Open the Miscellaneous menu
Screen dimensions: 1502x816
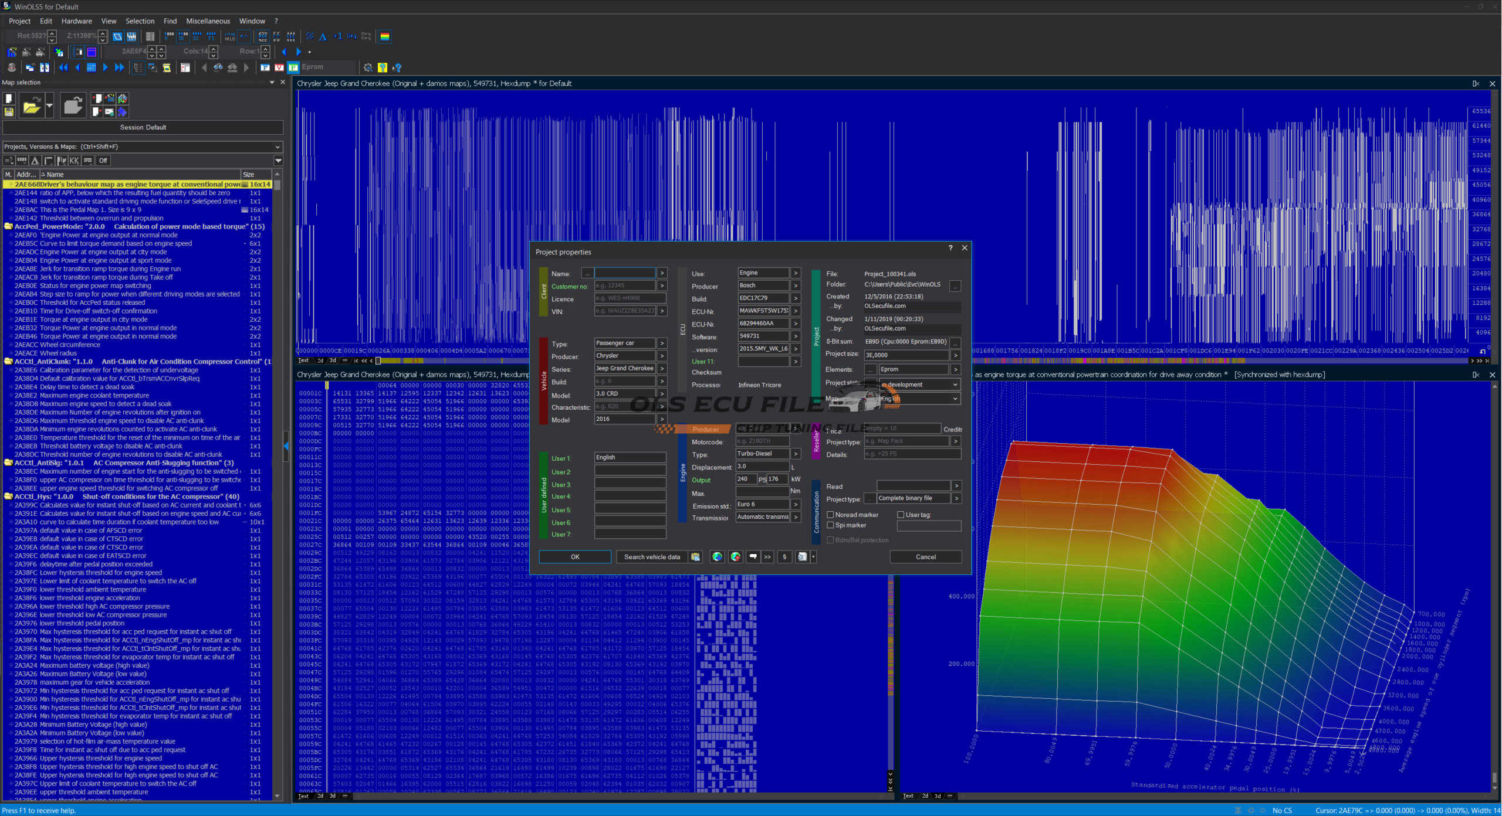(x=208, y=21)
